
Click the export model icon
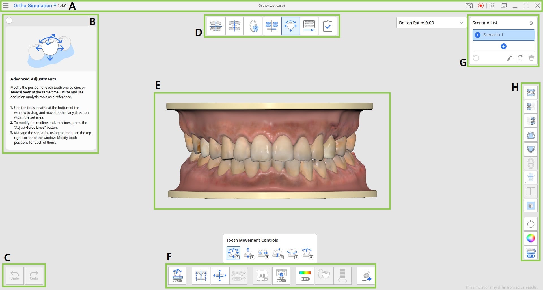366,276
